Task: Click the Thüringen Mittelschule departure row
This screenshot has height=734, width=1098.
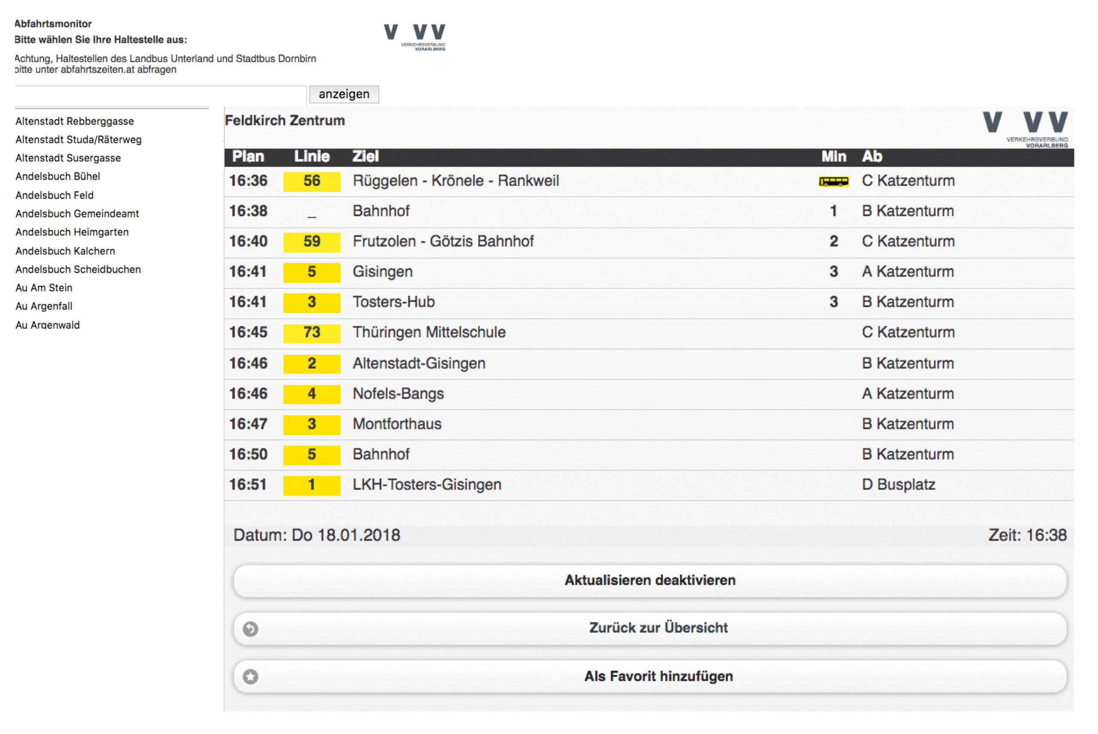Action: (x=429, y=332)
